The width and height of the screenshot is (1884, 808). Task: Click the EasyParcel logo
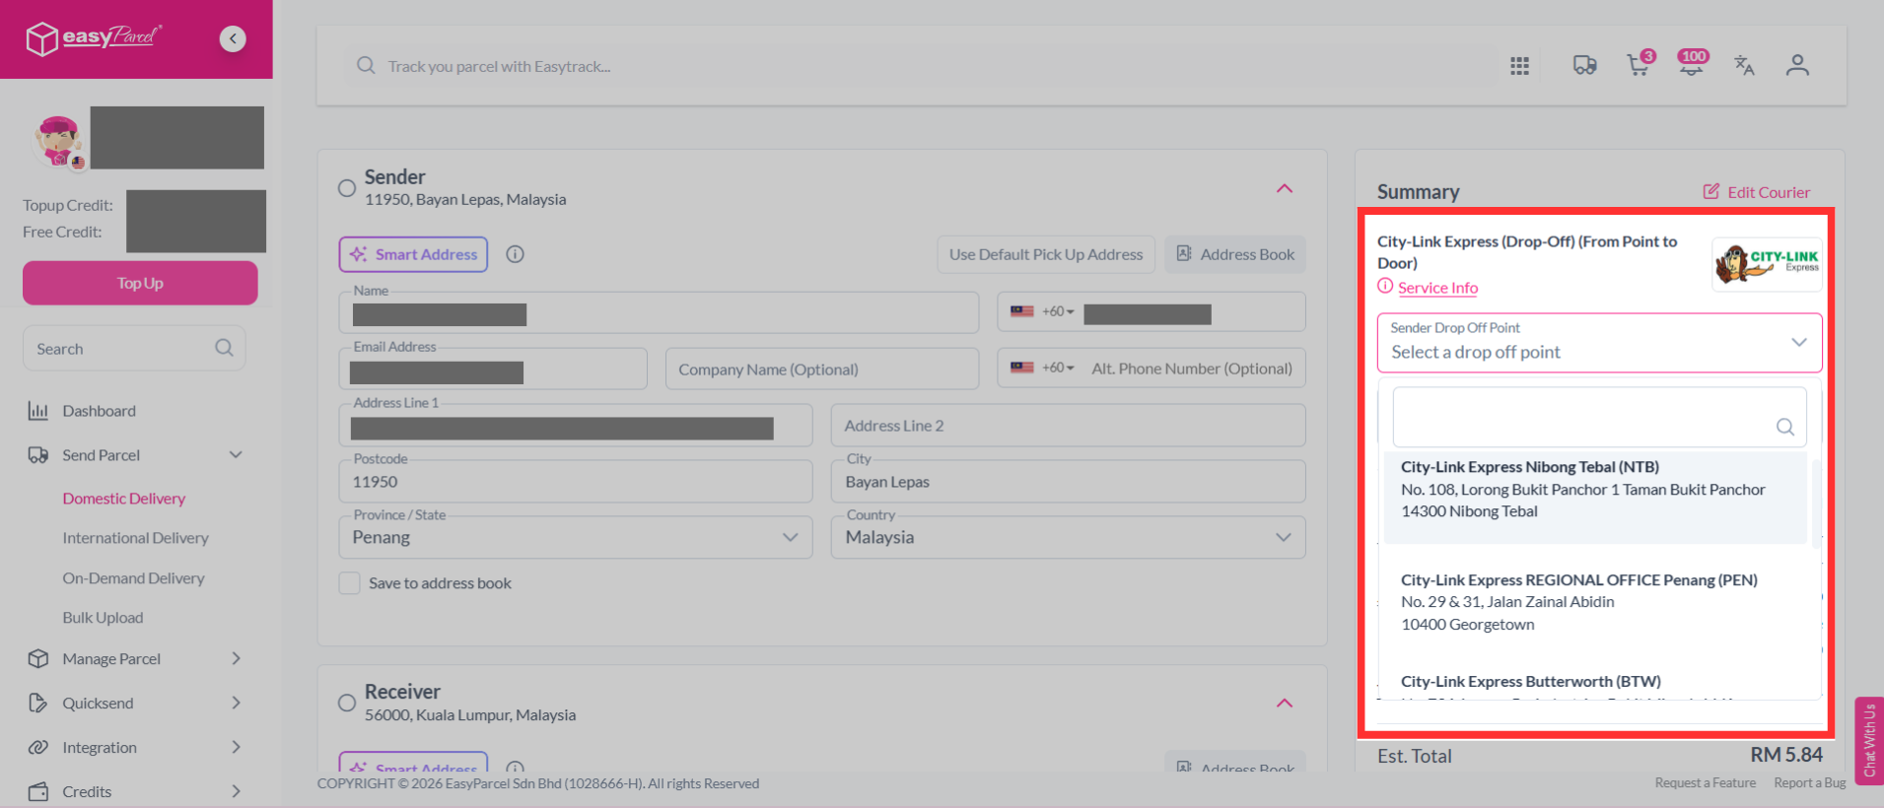pos(94,38)
